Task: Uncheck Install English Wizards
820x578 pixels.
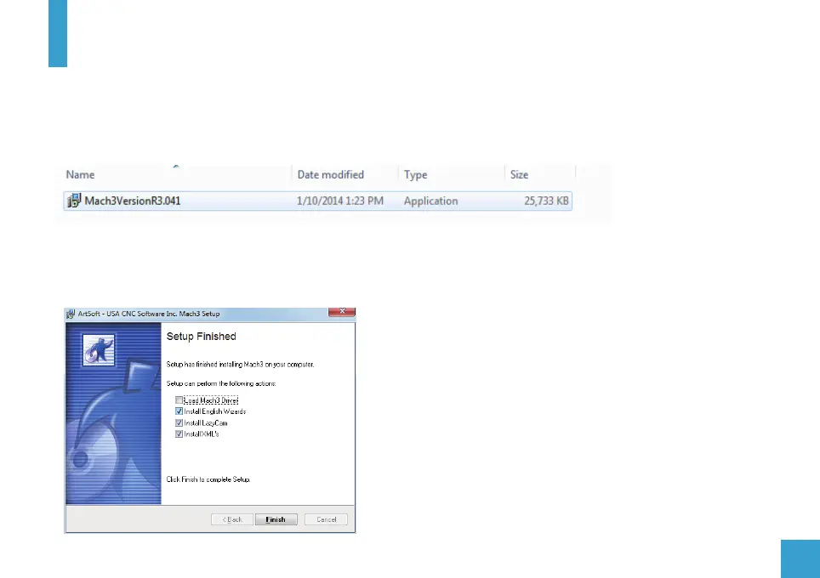Action: [x=179, y=411]
